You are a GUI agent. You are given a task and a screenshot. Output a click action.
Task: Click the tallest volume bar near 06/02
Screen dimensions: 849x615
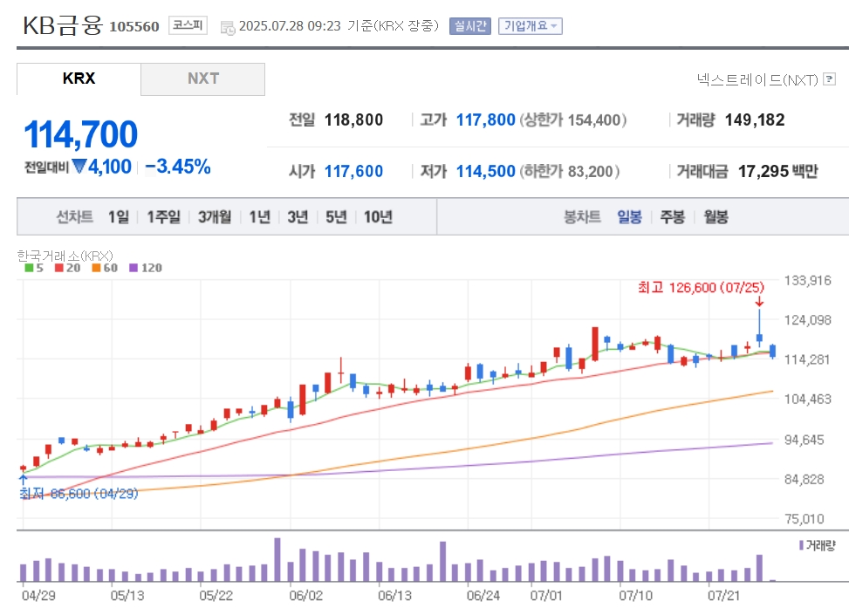277,559
